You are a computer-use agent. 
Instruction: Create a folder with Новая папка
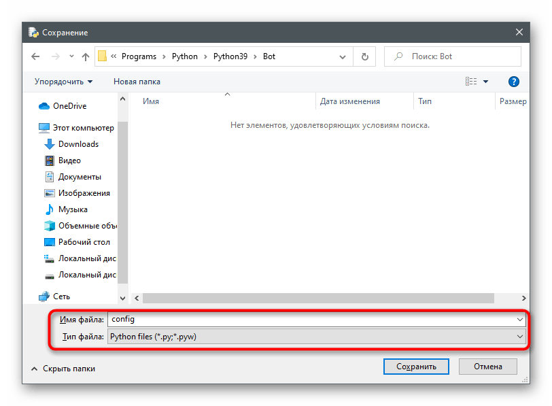pos(137,82)
